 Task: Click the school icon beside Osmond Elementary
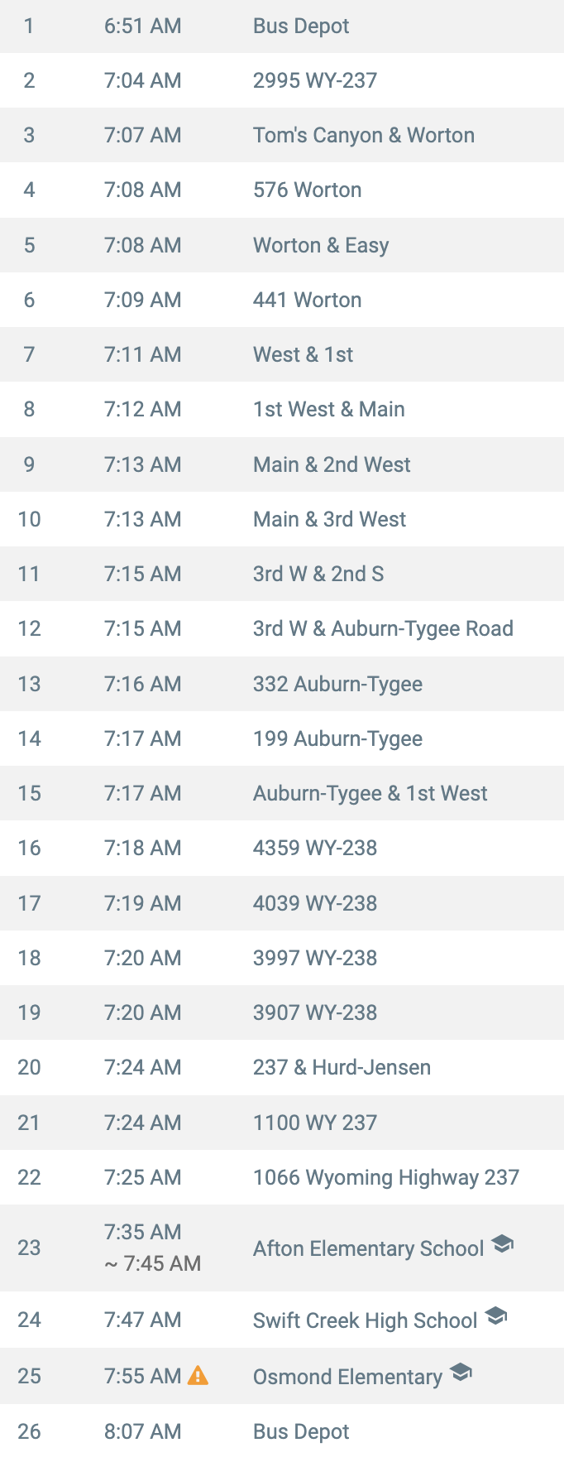pyautogui.click(x=461, y=1372)
